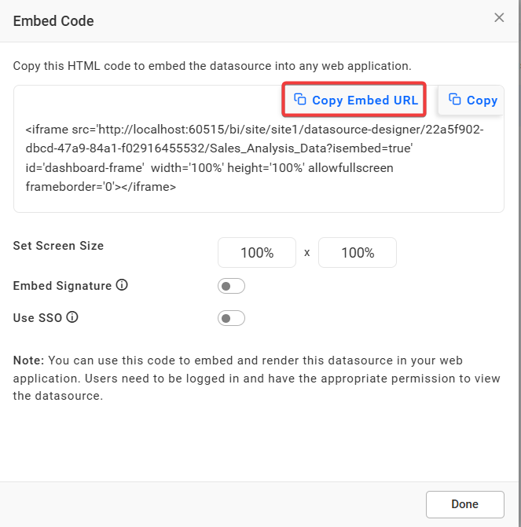The height and width of the screenshot is (527, 521).
Task: Click the Embed Code dialog title
Action: pyautogui.click(x=53, y=21)
